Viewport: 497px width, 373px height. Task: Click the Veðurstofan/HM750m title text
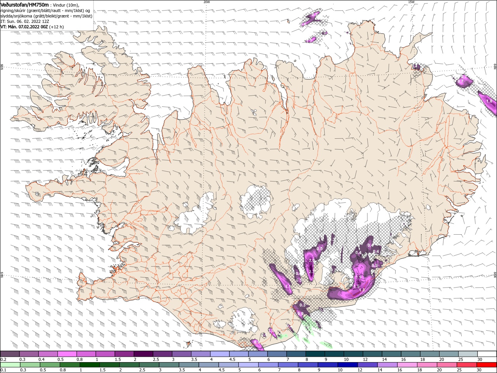pos(24,5)
